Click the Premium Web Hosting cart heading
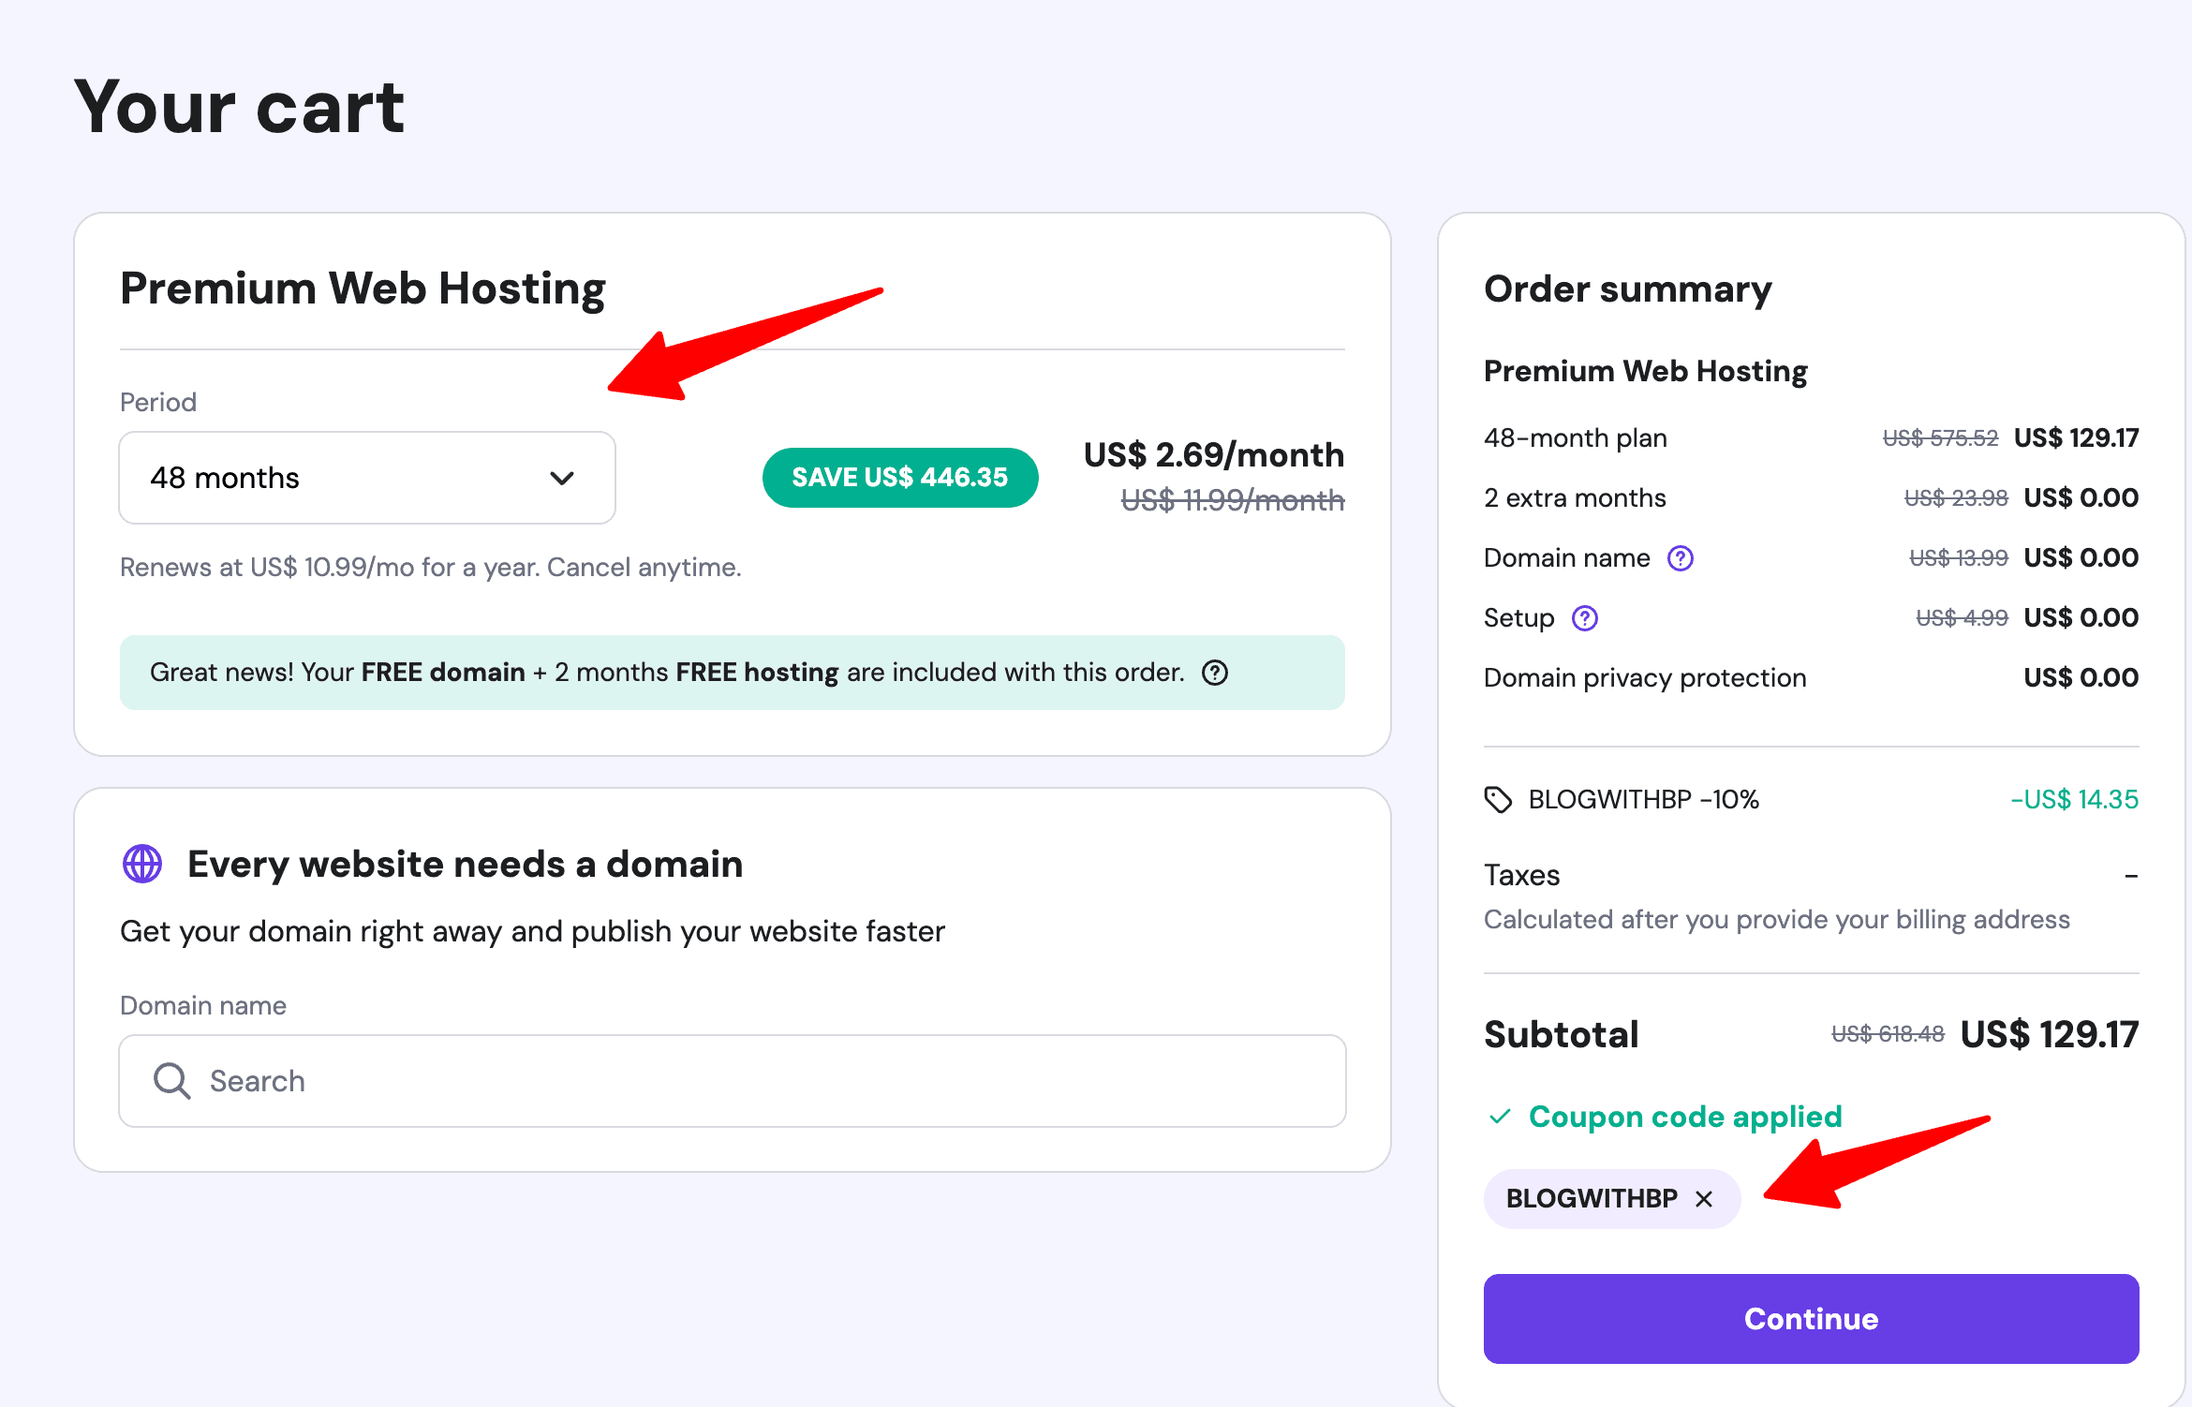 (x=363, y=289)
